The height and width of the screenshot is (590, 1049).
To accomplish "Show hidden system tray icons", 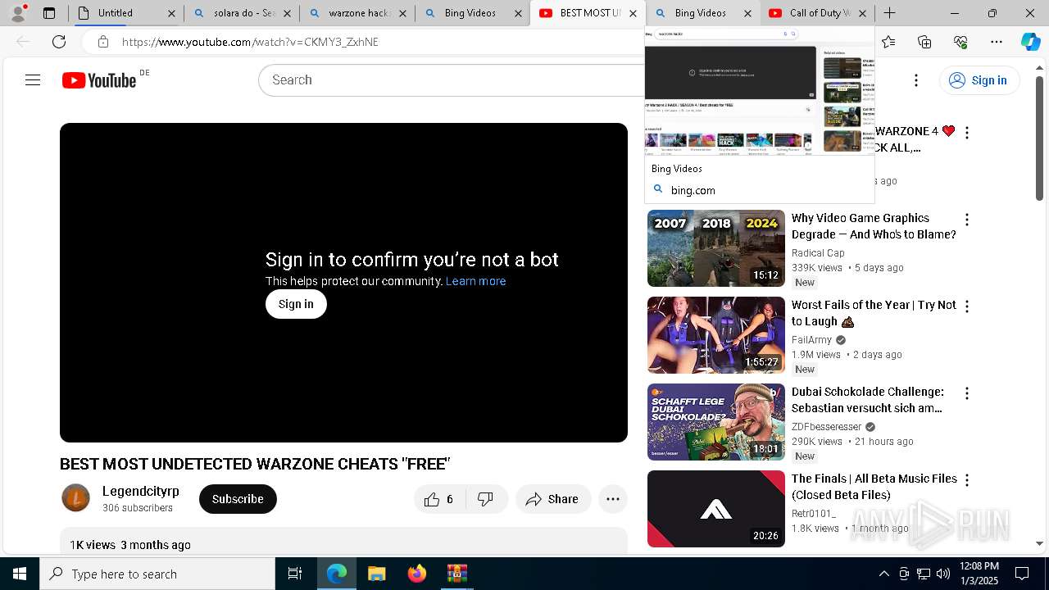I will 884,574.
